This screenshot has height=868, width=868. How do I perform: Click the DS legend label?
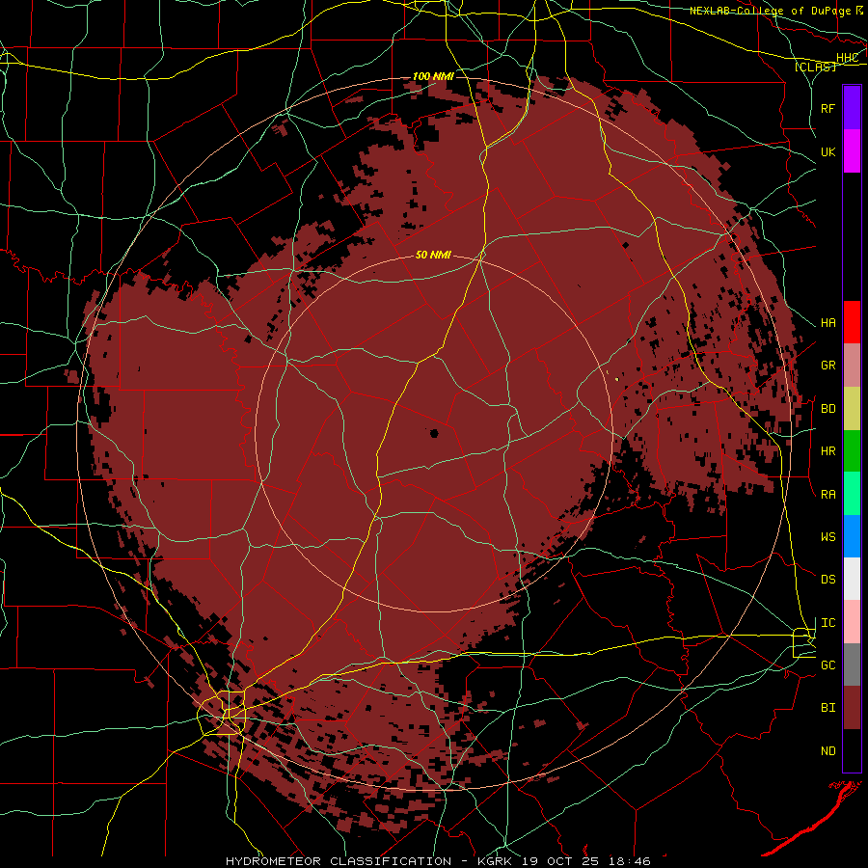[827, 579]
